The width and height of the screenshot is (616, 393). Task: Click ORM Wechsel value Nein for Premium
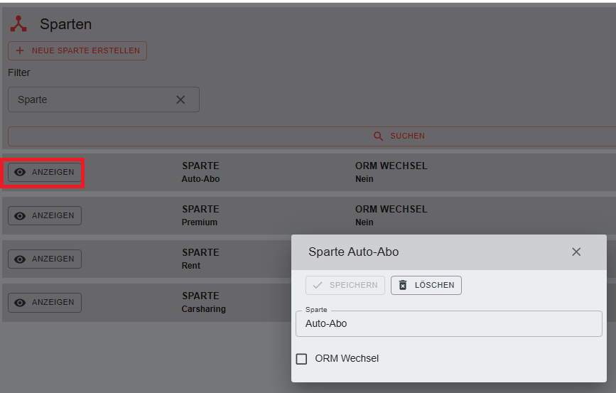coord(364,222)
